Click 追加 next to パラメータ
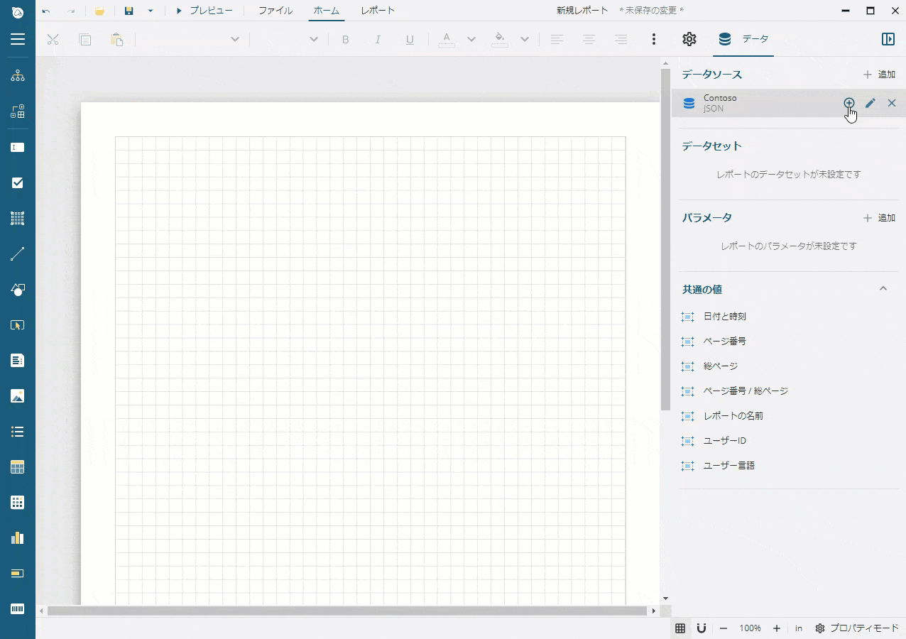Viewport: 906px width, 639px height. [x=879, y=218]
